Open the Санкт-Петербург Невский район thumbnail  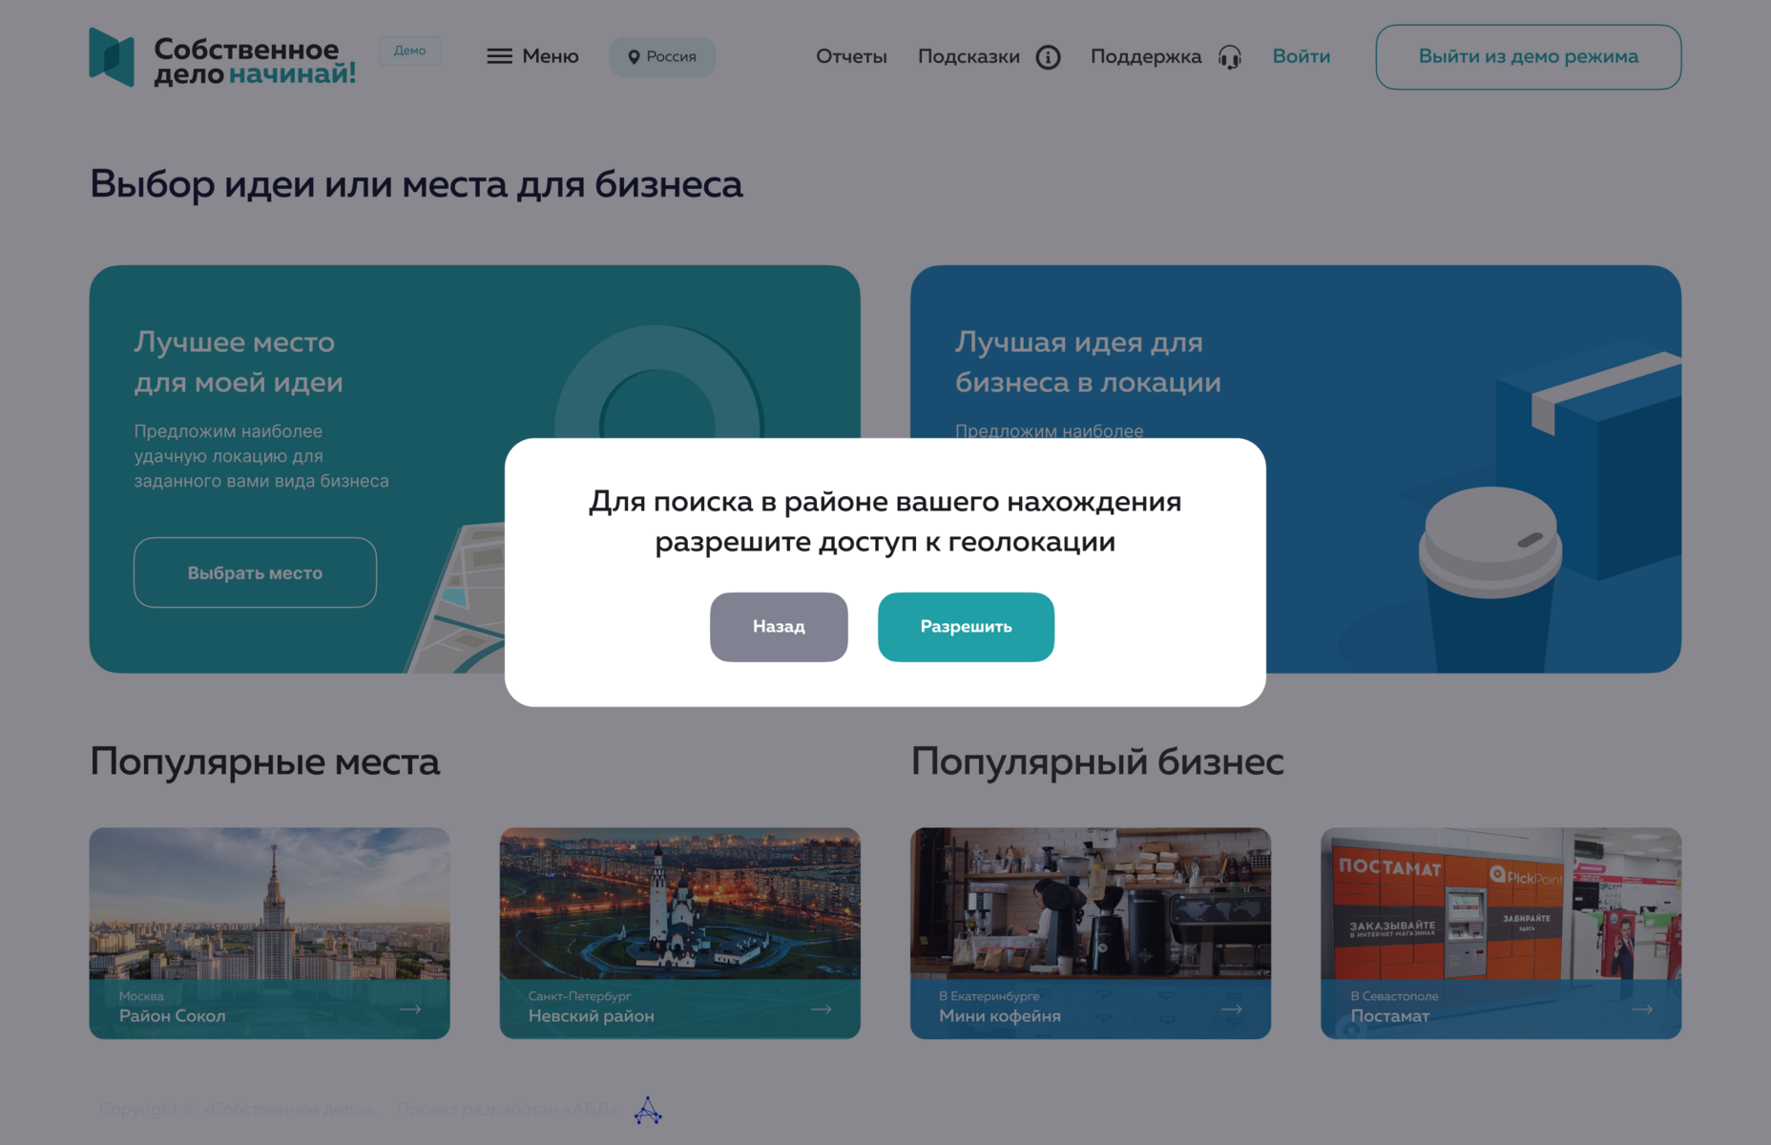679,933
